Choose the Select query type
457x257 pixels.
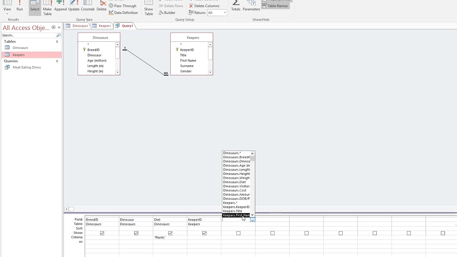[35, 7]
